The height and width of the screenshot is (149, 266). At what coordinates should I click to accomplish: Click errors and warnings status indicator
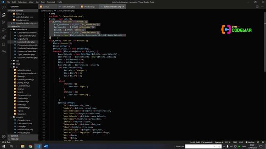[x=6, y=142]
